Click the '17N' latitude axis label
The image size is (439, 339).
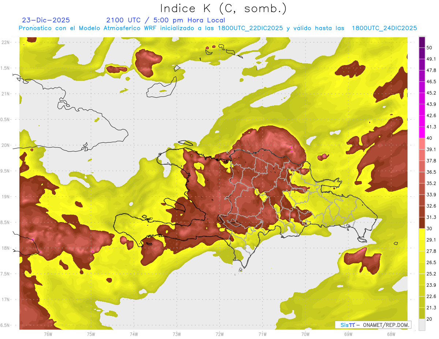[5, 300]
